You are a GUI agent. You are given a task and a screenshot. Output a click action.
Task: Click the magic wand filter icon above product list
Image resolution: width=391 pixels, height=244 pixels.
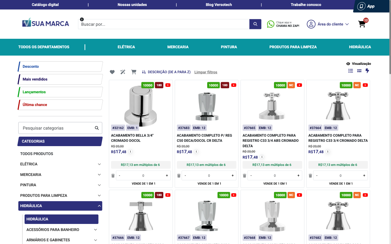pos(123,72)
